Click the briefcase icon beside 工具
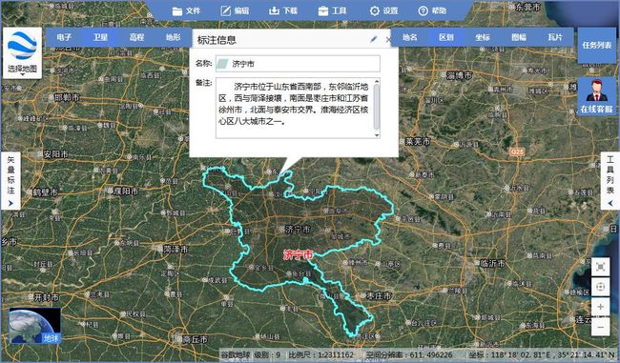The height and width of the screenshot is (363, 620). pyautogui.click(x=323, y=11)
